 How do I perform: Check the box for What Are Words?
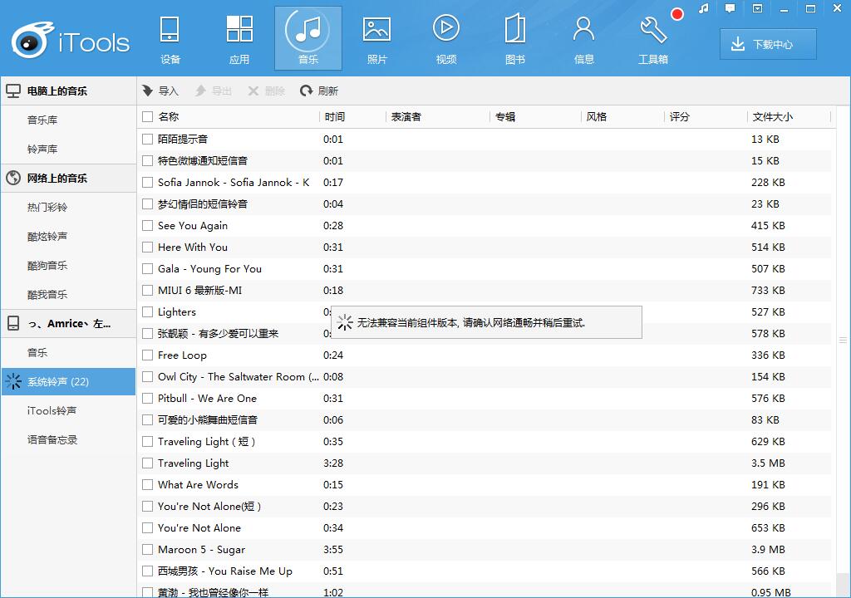coord(147,484)
